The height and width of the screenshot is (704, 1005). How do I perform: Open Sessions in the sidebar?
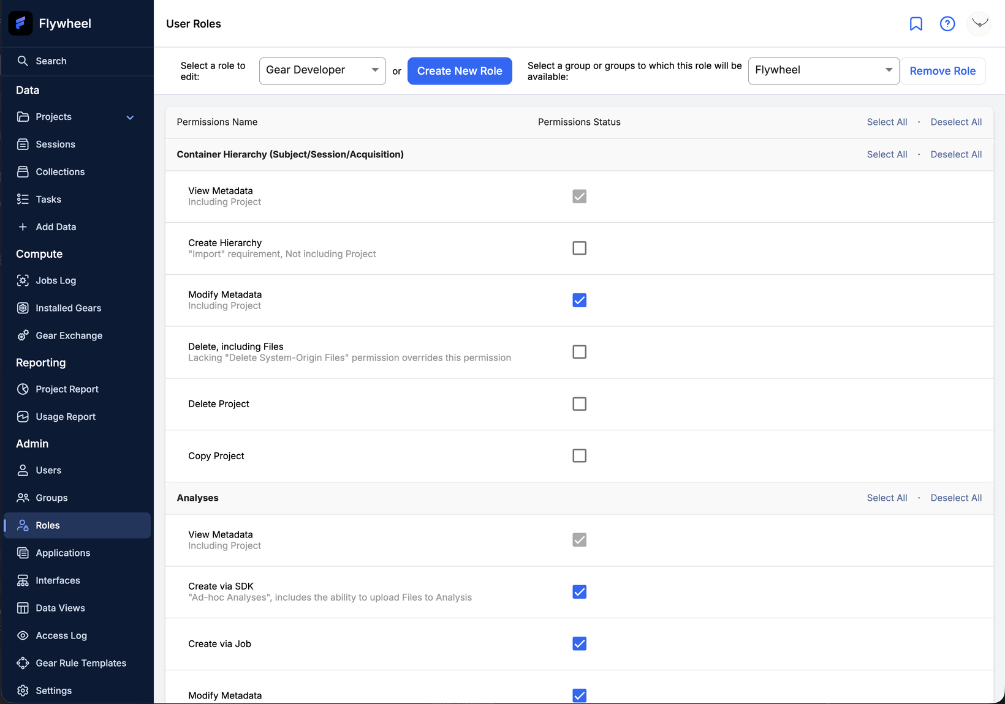click(x=77, y=144)
